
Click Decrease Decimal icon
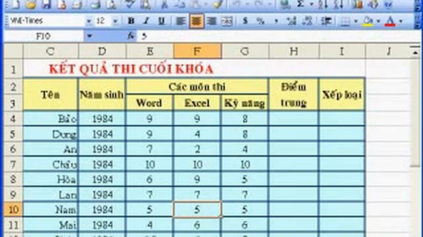307,20
